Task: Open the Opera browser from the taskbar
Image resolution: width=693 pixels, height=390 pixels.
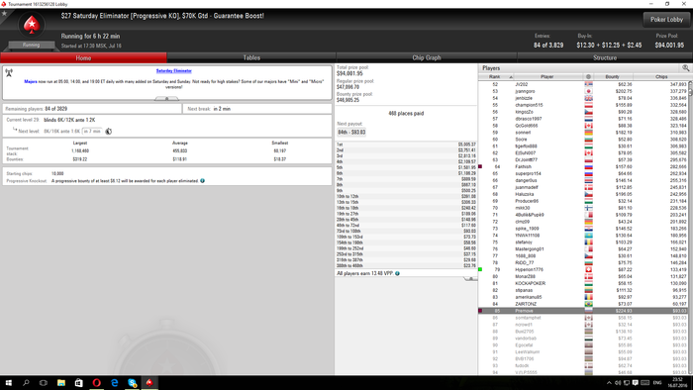Action: pos(96,383)
